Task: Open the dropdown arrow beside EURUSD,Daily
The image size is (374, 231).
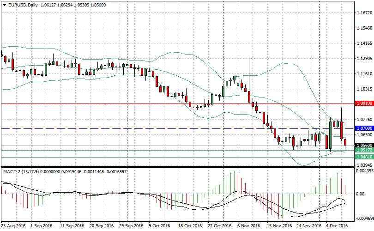Action: [x=4, y=5]
